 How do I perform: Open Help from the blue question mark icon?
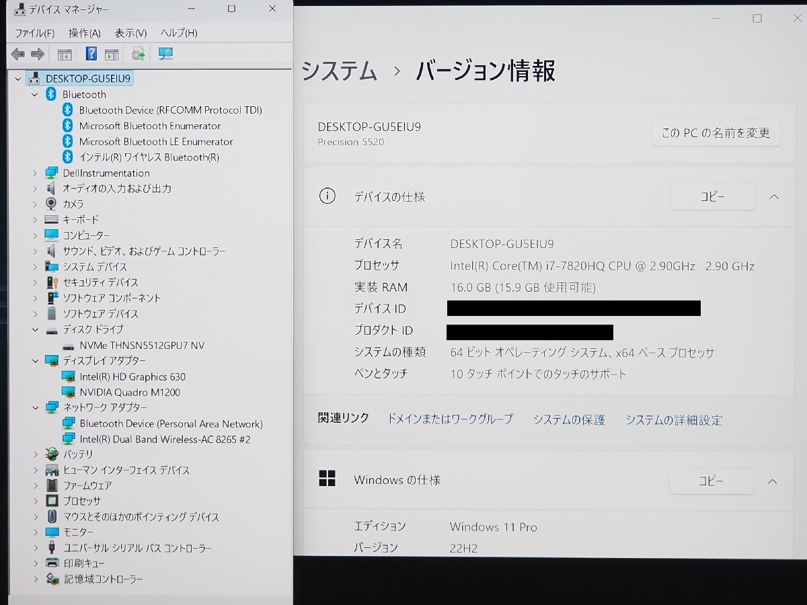(x=91, y=54)
